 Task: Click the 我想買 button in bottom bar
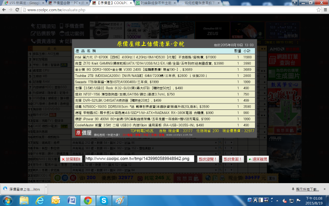click(188, 178)
